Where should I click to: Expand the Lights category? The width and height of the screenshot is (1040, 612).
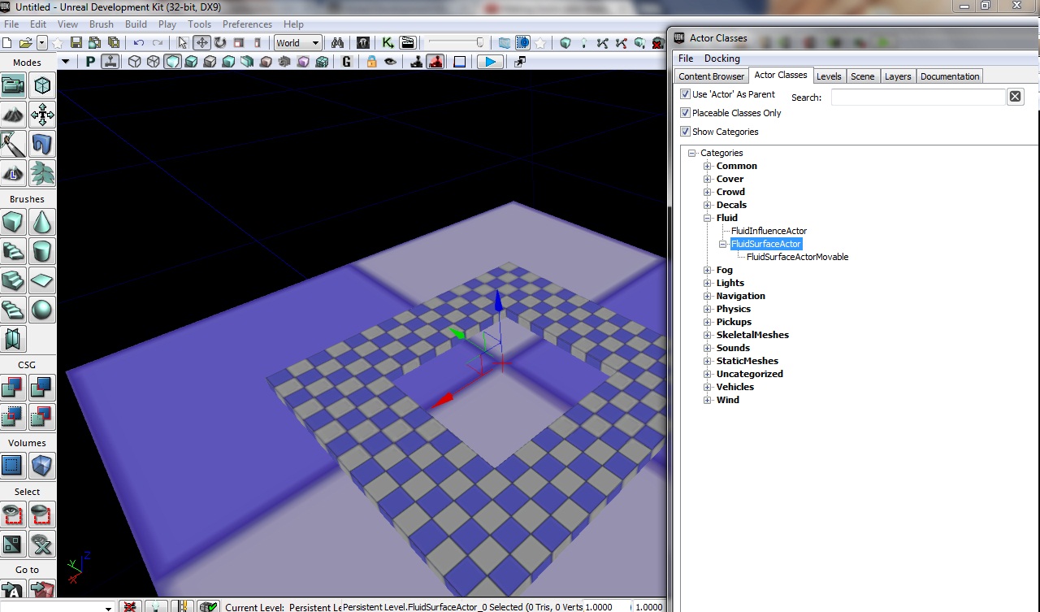click(x=708, y=283)
